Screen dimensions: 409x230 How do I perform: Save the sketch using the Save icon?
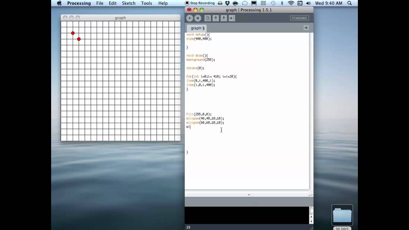pyautogui.click(x=224, y=18)
